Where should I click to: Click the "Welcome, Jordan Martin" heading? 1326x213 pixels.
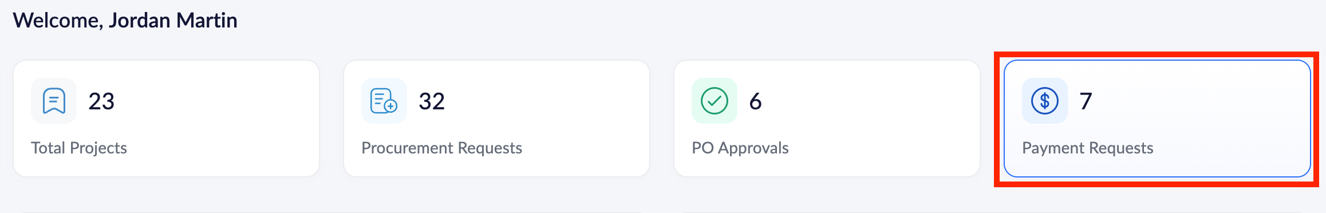[125, 21]
